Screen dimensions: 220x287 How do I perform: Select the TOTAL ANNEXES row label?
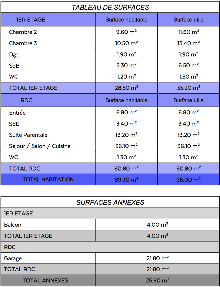pyautogui.click(x=45, y=281)
